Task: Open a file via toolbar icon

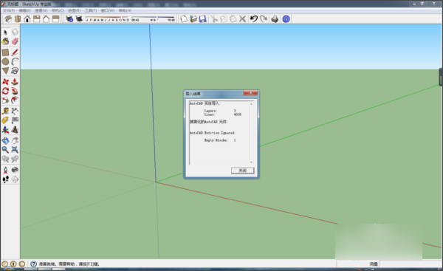Action: [193, 19]
